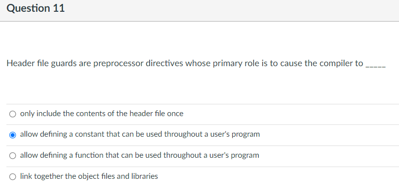Select the 'only include the contents' radio button
Screen dimensions: 399x194
pos(12,114)
